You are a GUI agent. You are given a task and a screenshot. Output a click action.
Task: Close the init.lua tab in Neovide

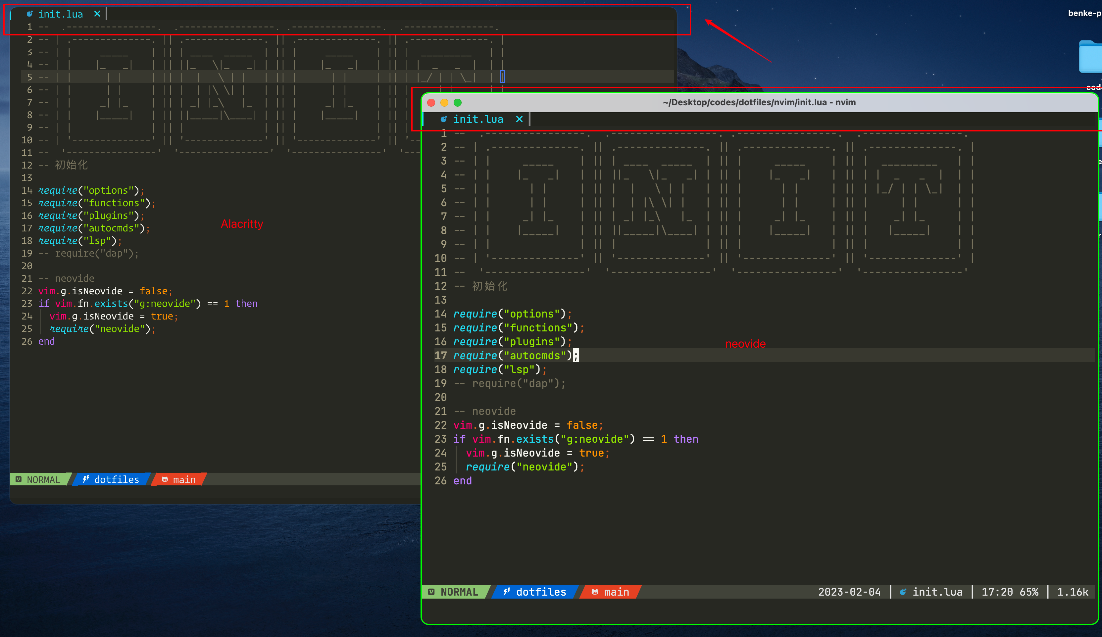[519, 119]
